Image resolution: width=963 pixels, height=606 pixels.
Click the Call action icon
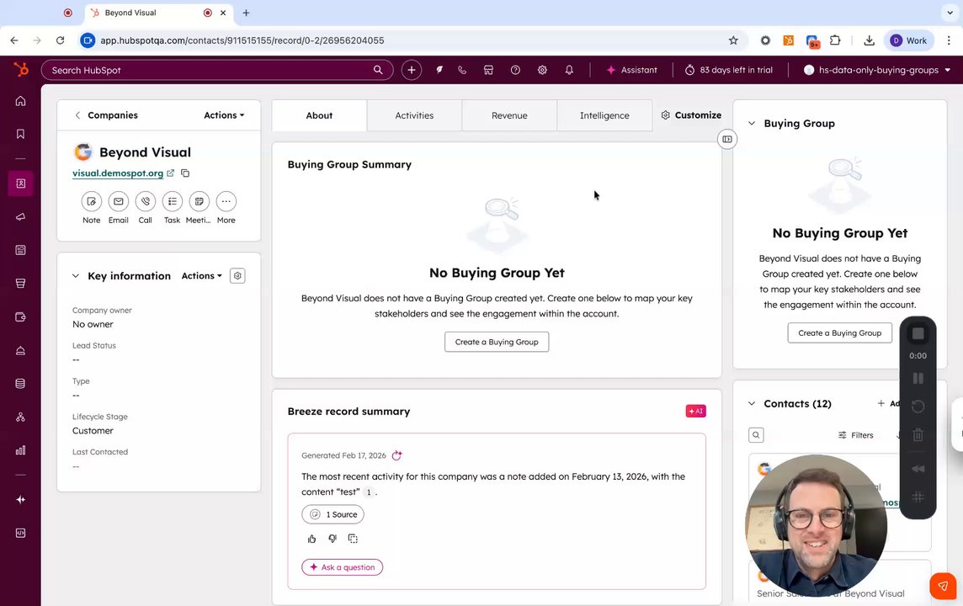coord(146,201)
